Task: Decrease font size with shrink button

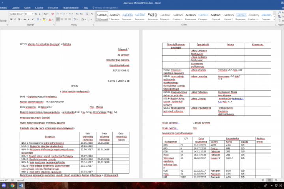Action: (x=40, y=14)
